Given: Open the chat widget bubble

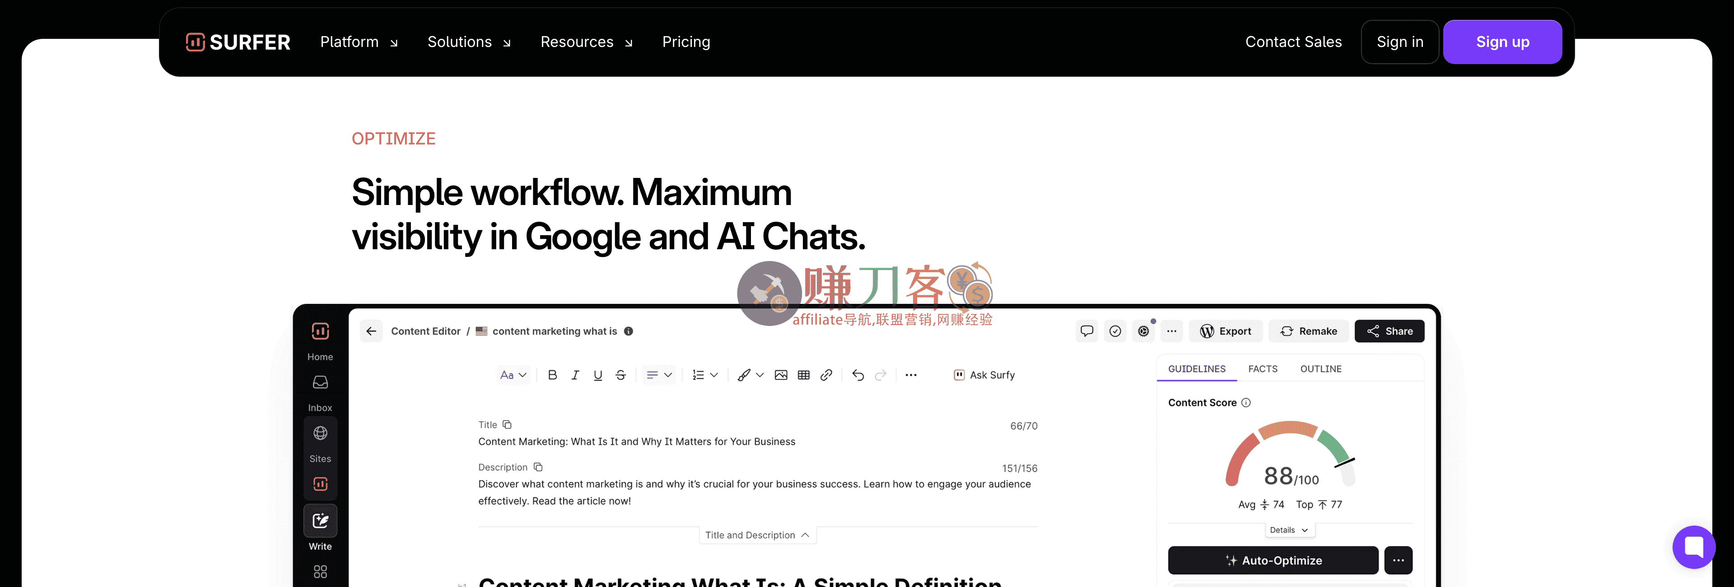Looking at the screenshot, I should click(x=1694, y=547).
